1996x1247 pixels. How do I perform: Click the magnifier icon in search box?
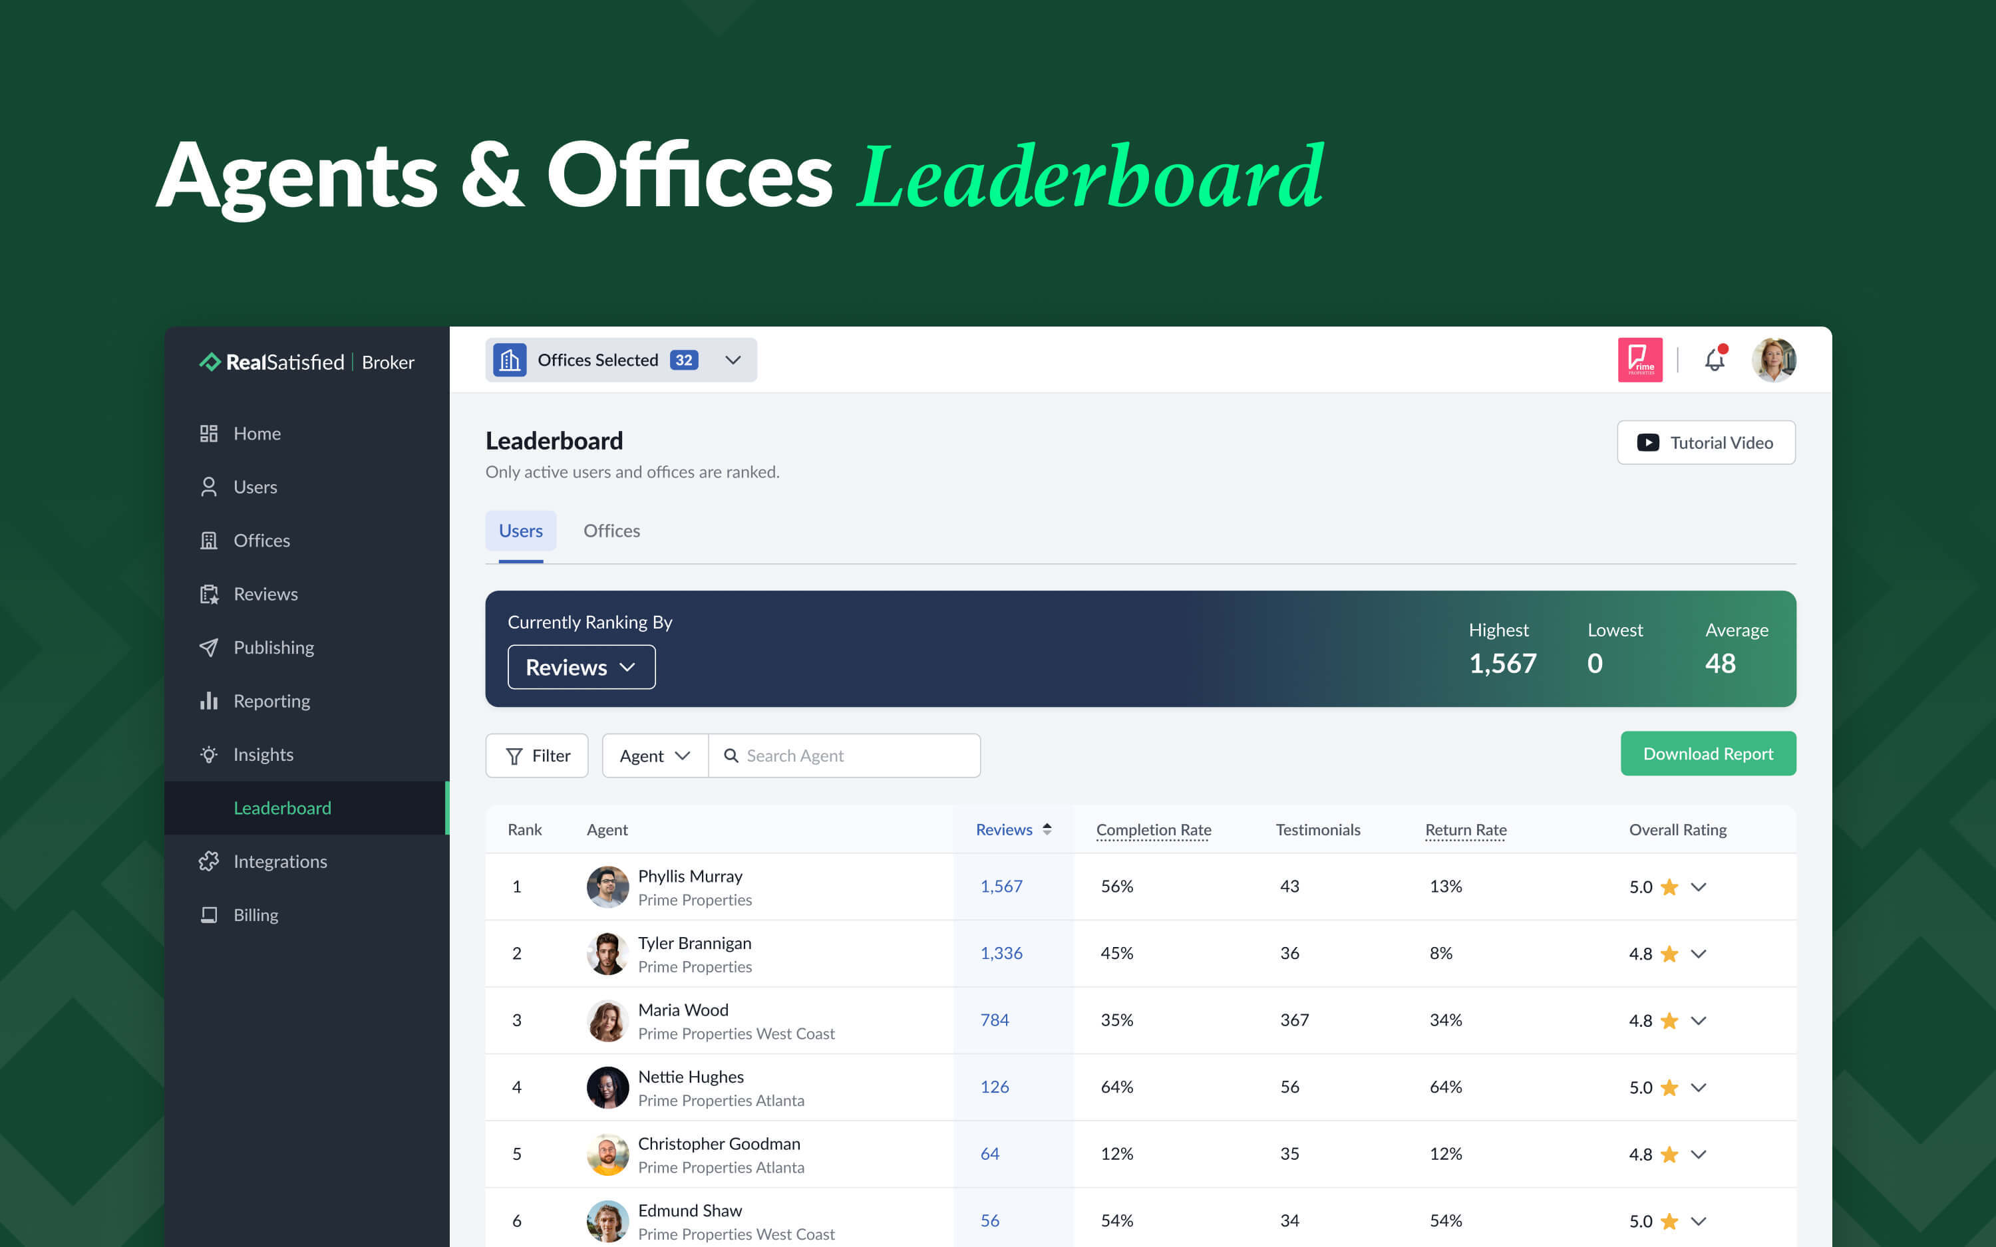[731, 756]
